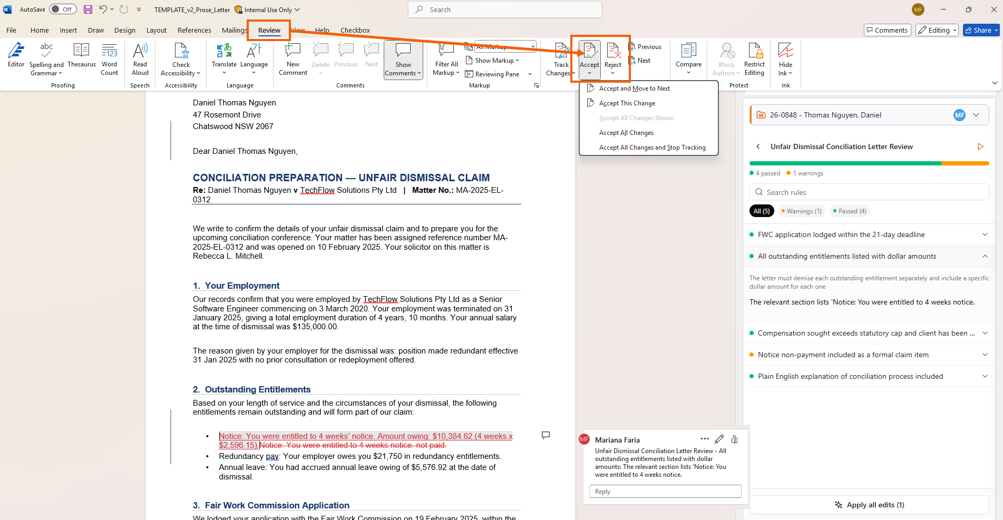Open the Editor proofing tool
This screenshot has width=1003, height=520.
[x=16, y=55]
